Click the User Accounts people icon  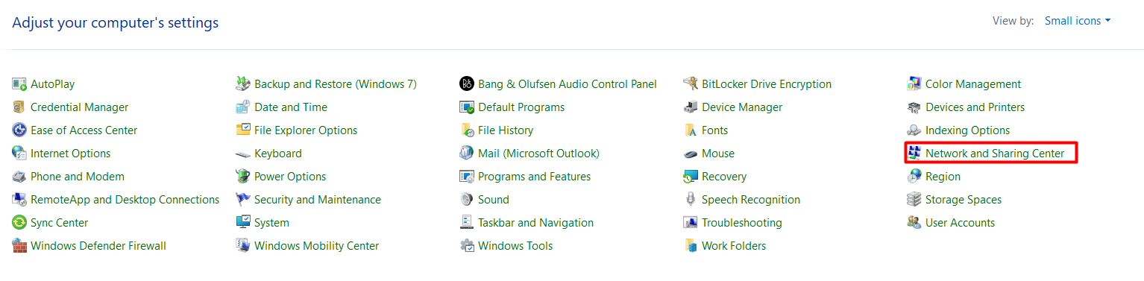914,223
